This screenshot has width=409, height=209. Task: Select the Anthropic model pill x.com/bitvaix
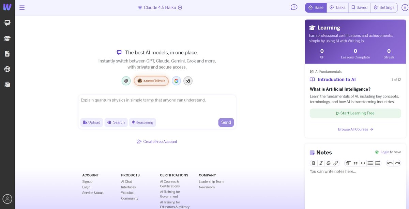151,81
